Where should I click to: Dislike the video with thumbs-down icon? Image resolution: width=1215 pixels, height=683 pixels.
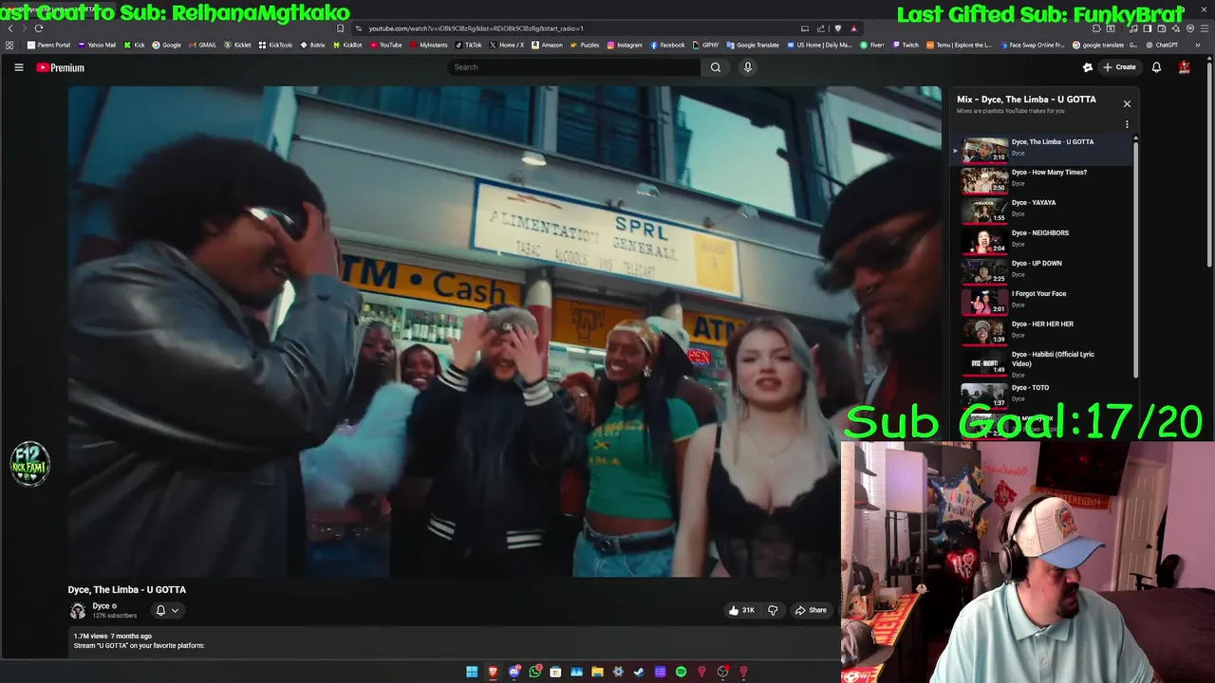(x=773, y=610)
